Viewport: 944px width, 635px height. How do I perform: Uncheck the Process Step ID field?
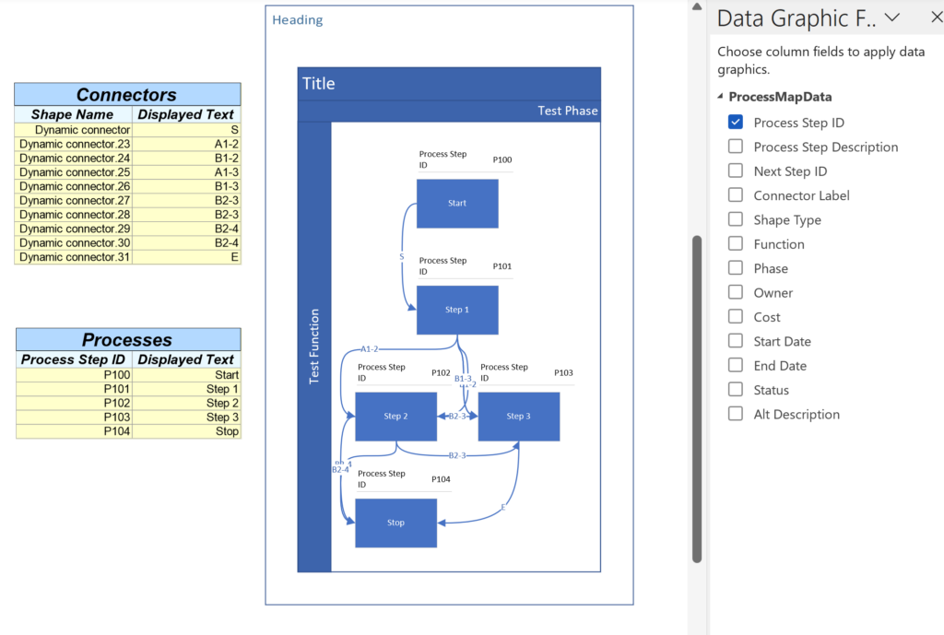click(x=735, y=123)
